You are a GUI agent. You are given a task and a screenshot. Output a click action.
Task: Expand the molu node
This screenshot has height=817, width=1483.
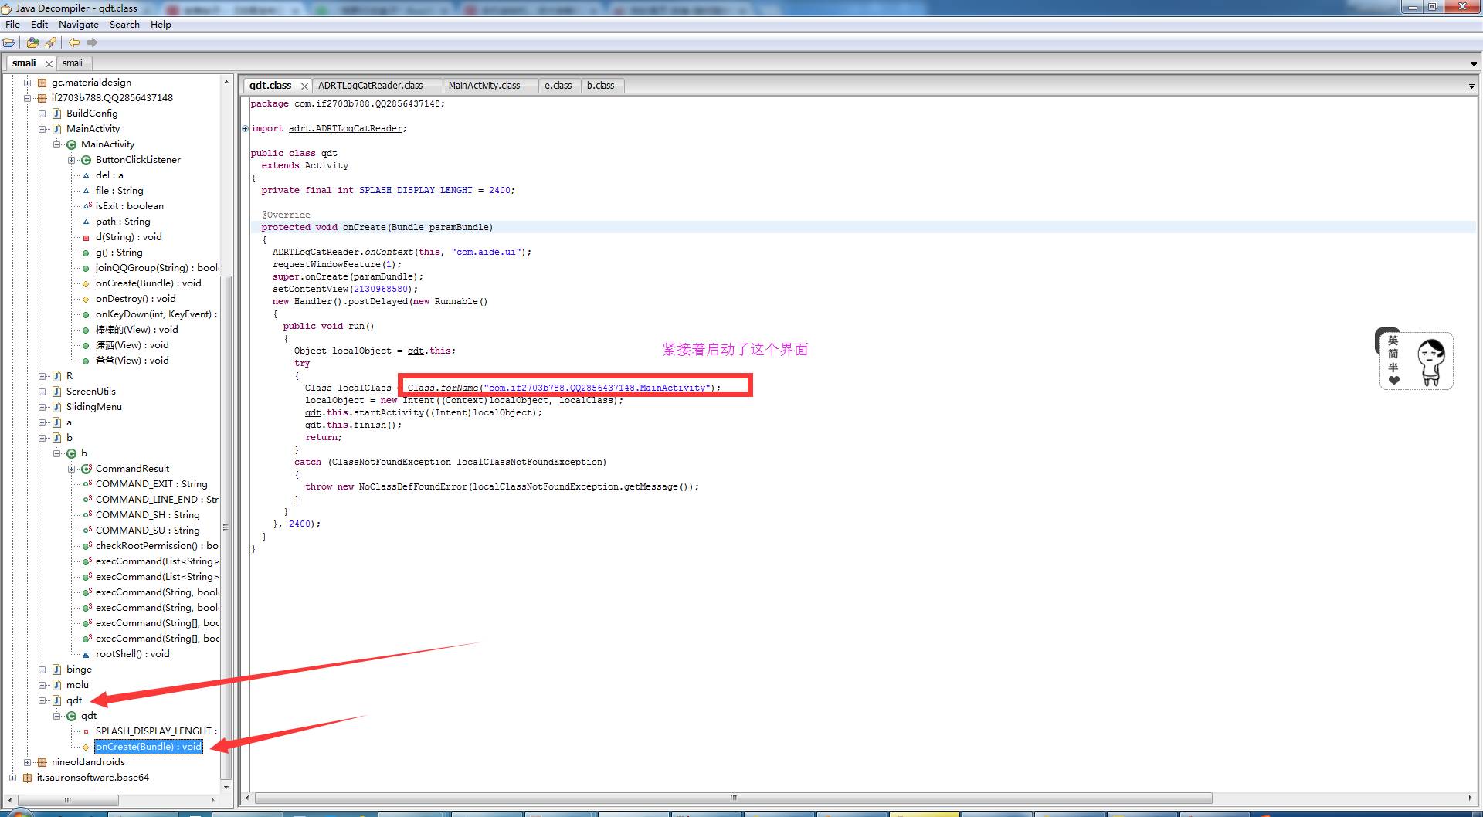pyautogui.click(x=42, y=685)
